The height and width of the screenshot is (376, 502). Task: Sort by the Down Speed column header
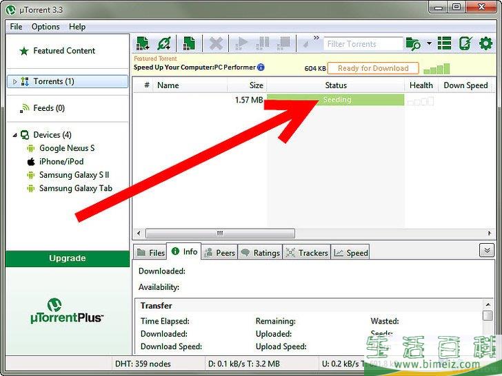465,85
